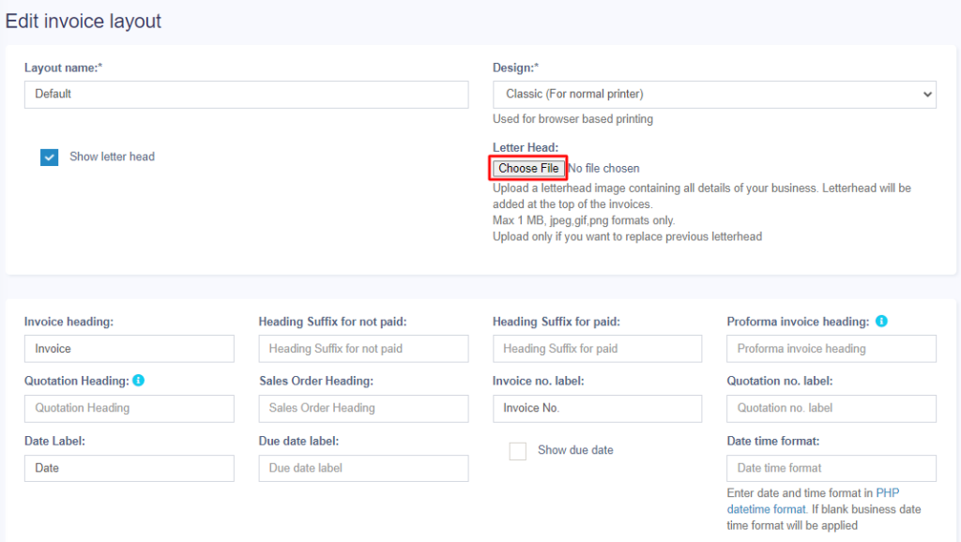This screenshot has width=961, height=542.
Task: Click the Date Label input field
Action: point(129,469)
